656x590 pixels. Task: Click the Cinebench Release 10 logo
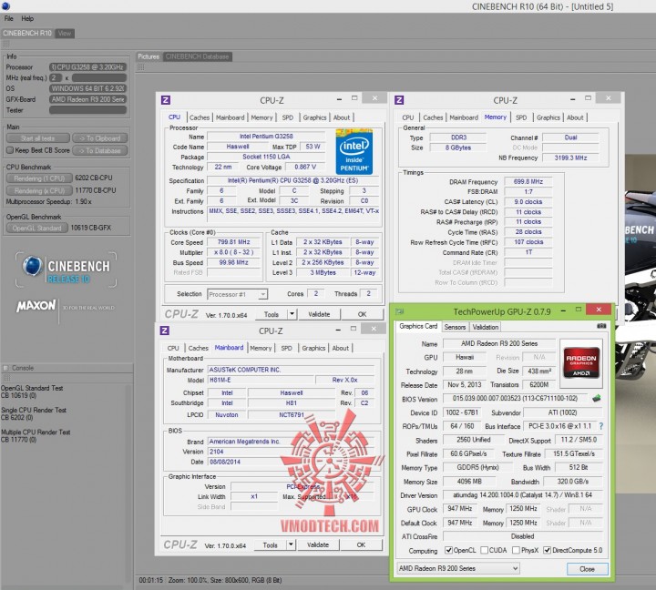click(67, 270)
